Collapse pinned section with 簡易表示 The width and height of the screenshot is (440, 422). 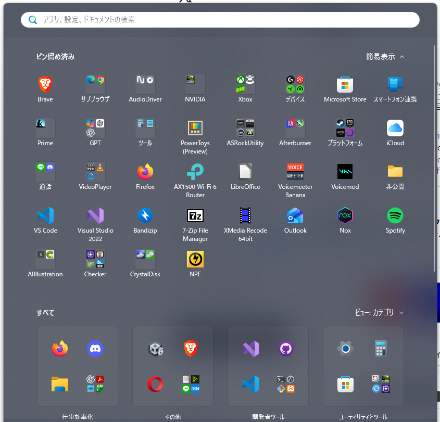point(385,57)
